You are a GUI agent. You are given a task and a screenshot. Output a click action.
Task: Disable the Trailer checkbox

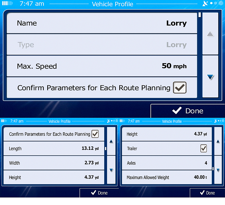203,149
